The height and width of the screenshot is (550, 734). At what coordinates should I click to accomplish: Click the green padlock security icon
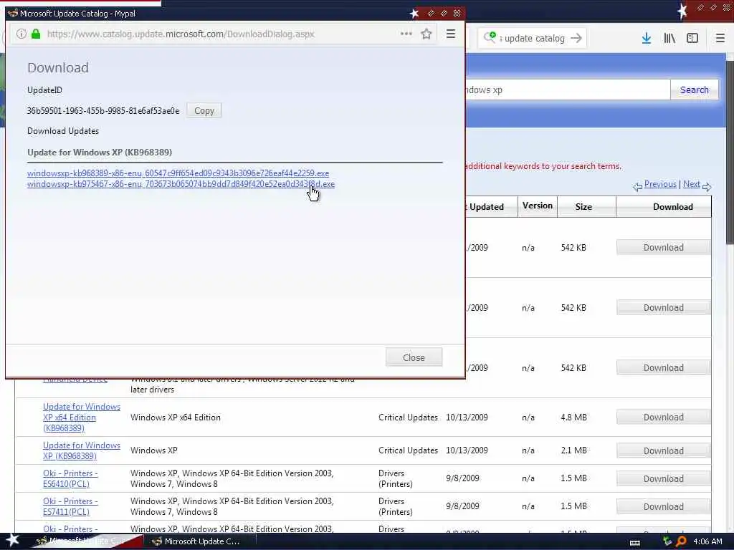pos(36,34)
